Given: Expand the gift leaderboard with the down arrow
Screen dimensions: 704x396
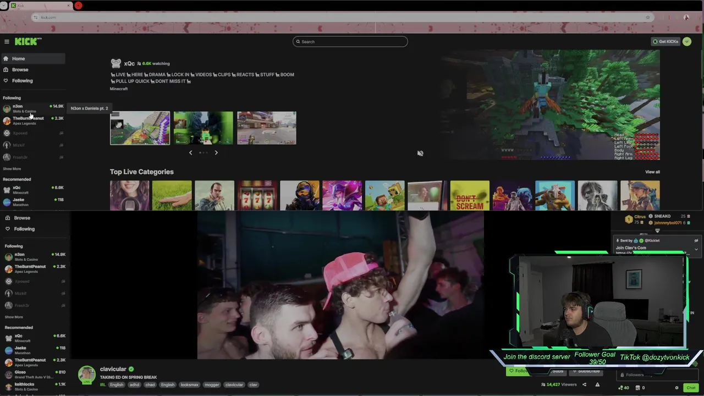Looking at the screenshot, I should point(657,231).
